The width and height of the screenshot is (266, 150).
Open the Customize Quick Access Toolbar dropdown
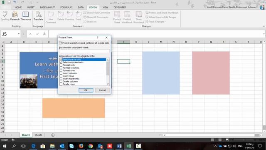point(37,2)
